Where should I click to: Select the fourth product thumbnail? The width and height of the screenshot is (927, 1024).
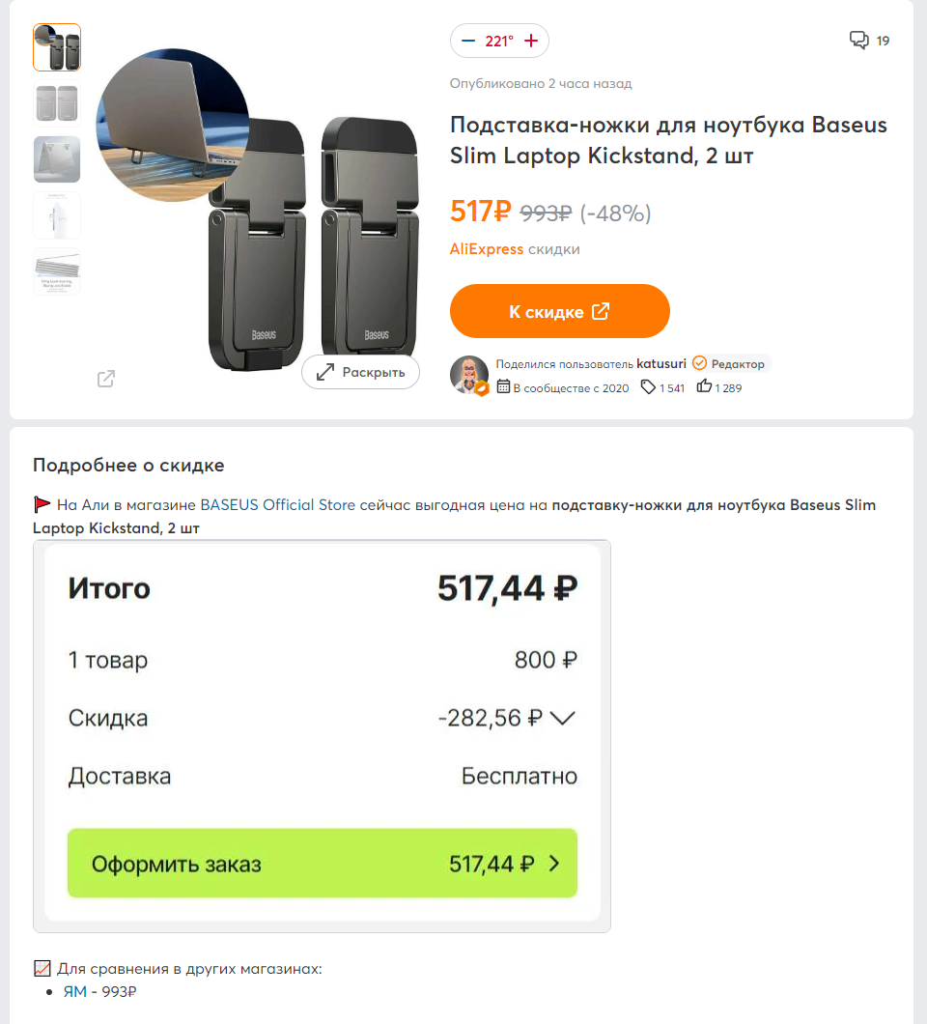pos(57,215)
